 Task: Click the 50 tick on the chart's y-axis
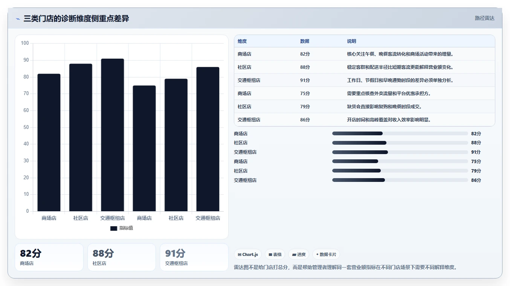pos(26,127)
